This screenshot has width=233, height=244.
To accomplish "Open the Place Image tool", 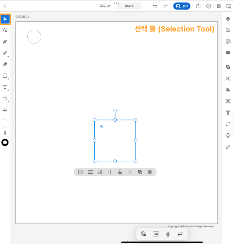I will 5,110.
